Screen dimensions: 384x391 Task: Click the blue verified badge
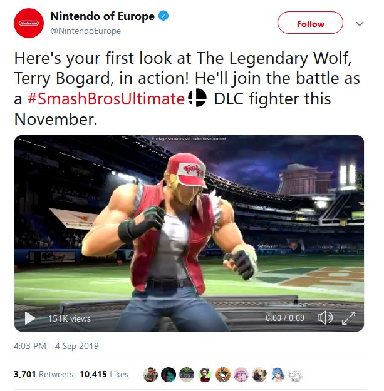[x=163, y=16]
